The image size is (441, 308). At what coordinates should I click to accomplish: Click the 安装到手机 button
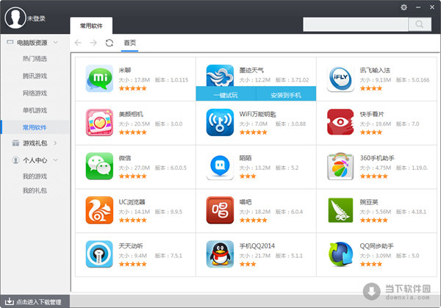pos(286,95)
